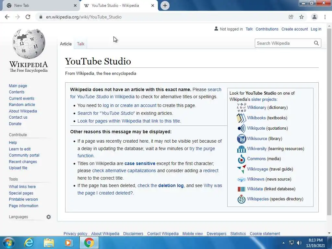Select the Article tab
This screenshot has width=332, height=249.
65,44
